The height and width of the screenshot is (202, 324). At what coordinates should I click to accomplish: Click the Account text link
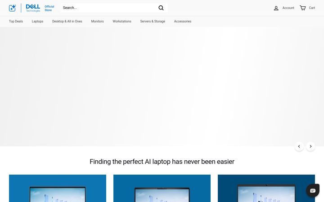click(288, 8)
